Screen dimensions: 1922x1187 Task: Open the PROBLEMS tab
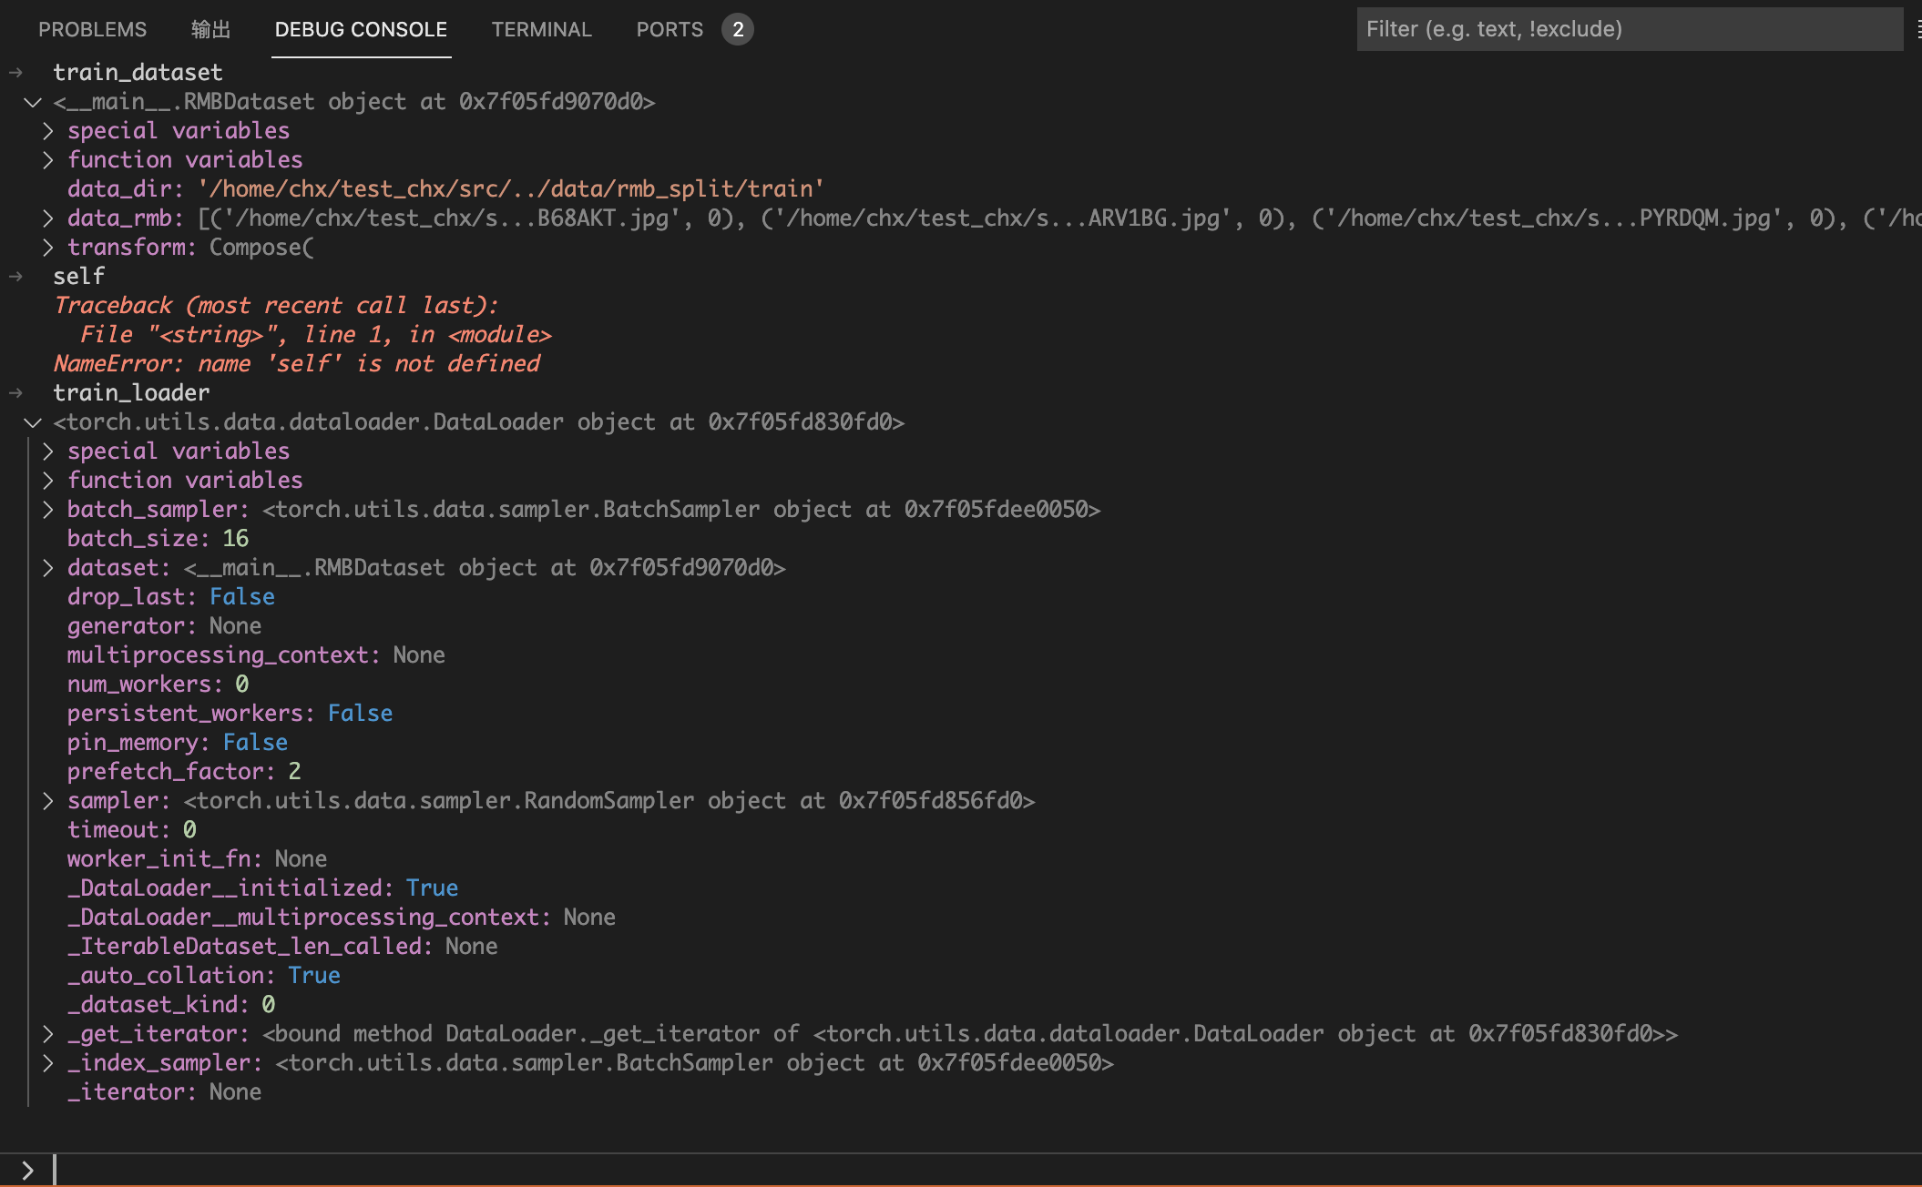click(x=92, y=29)
